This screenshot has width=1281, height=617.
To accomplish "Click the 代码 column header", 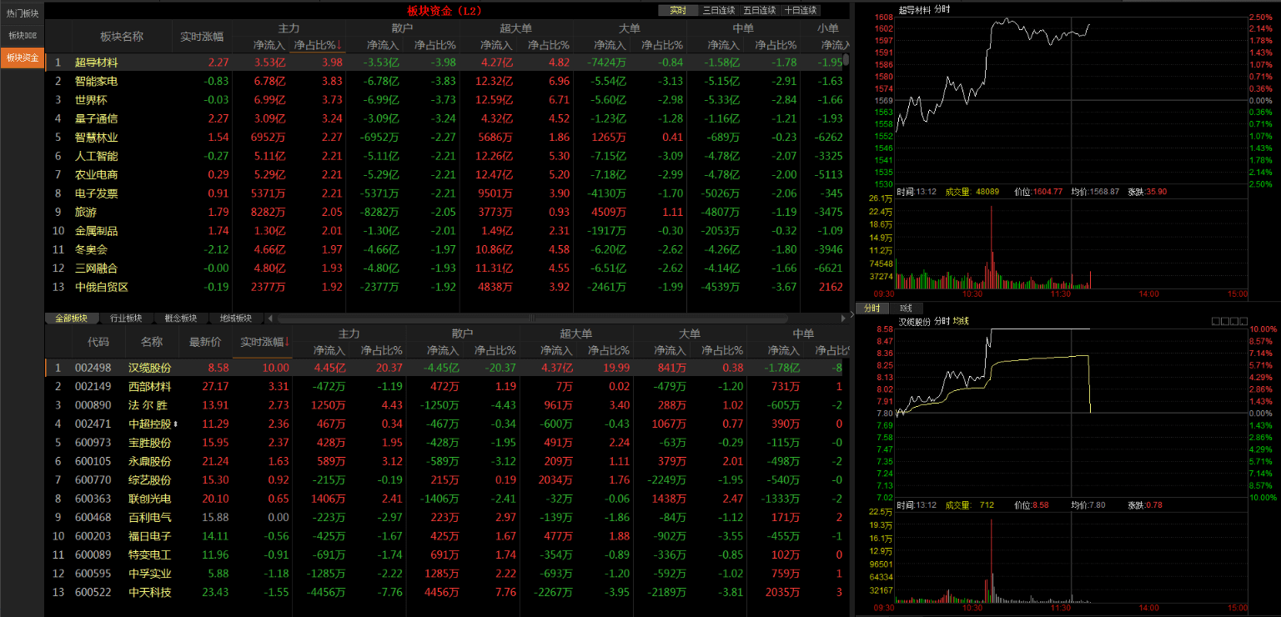I will coord(98,341).
